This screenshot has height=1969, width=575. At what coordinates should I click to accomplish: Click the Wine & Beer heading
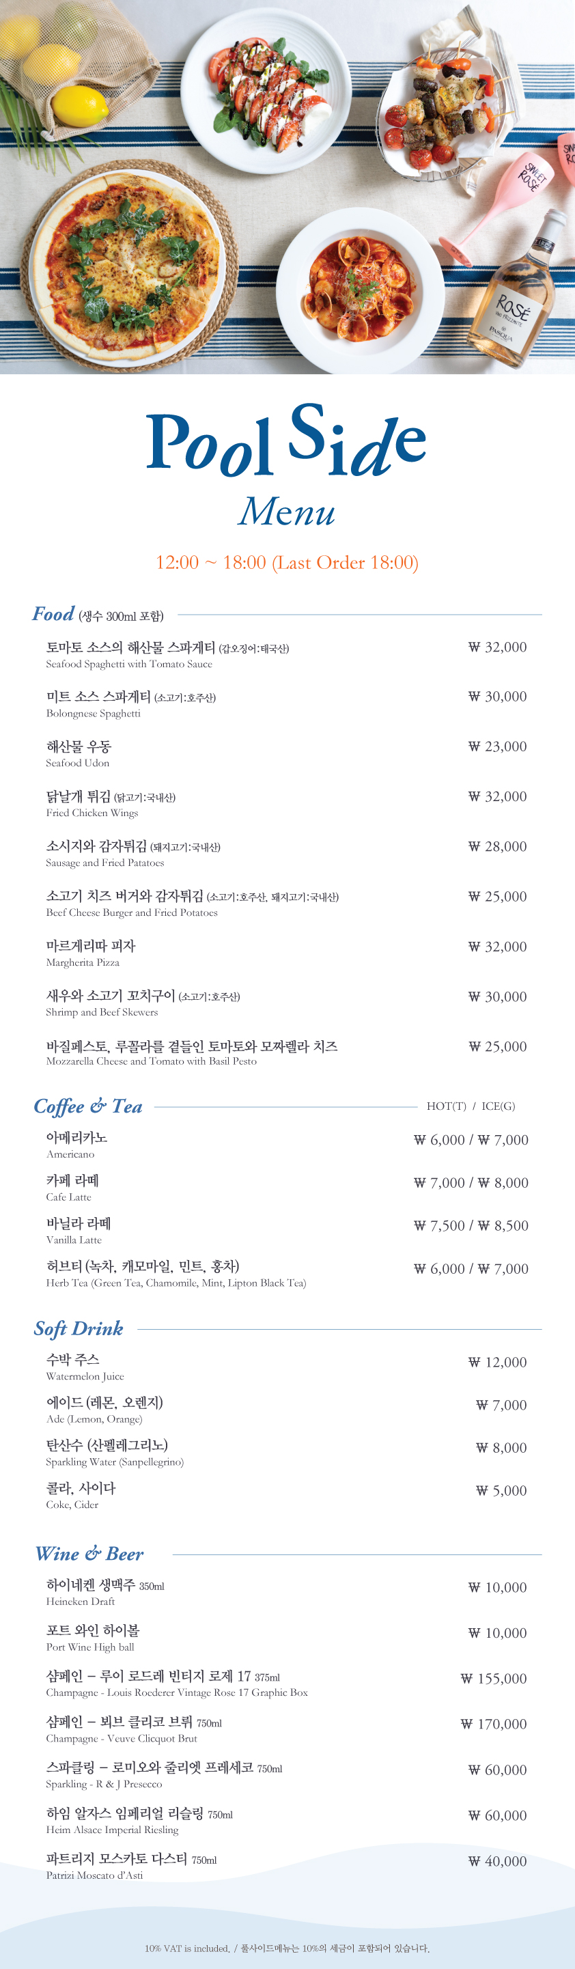(89, 1554)
